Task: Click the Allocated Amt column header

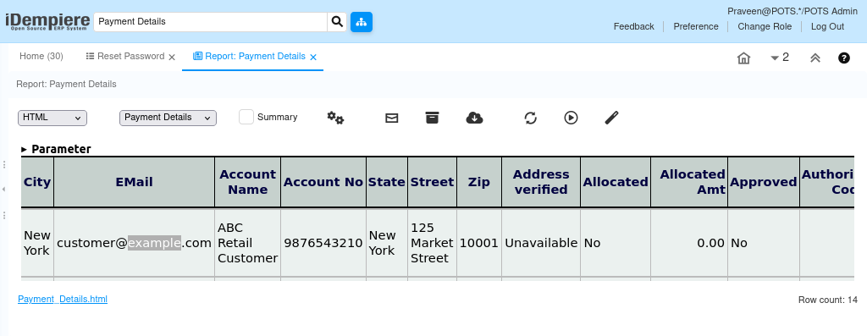Action: pos(689,182)
